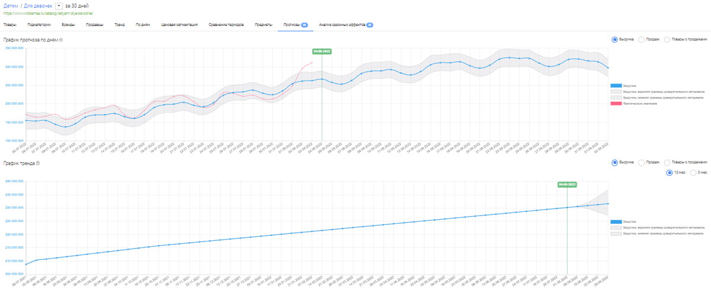This screenshot has width=711, height=290.
Task: Switch to the Бренды tab
Action: tap(68, 25)
